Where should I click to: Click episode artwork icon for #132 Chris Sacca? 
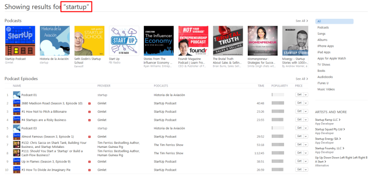pyautogui.click(x=17, y=145)
